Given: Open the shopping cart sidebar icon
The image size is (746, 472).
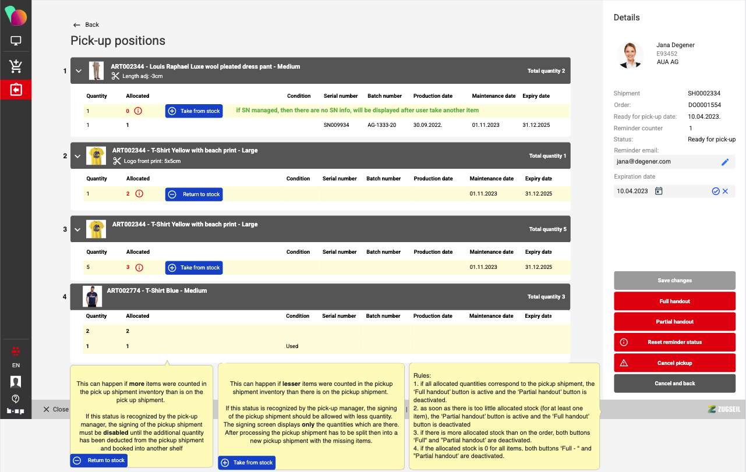Looking at the screenshot, I should [x=16, y=66].
